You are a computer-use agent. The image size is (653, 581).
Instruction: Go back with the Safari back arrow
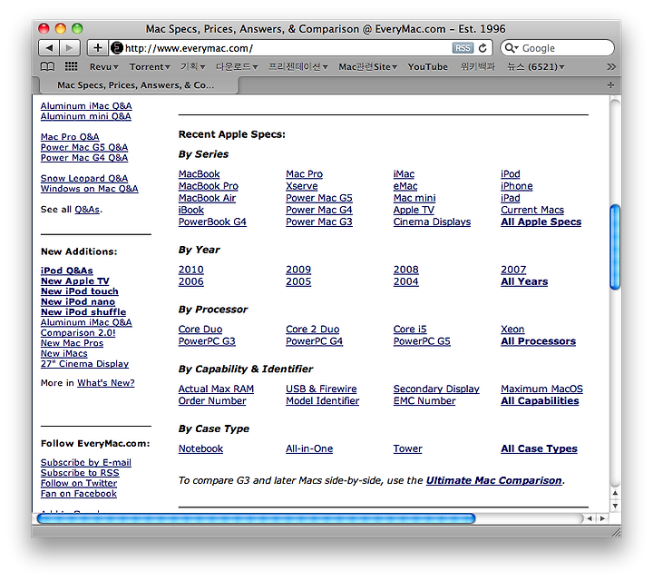point(49,48)
